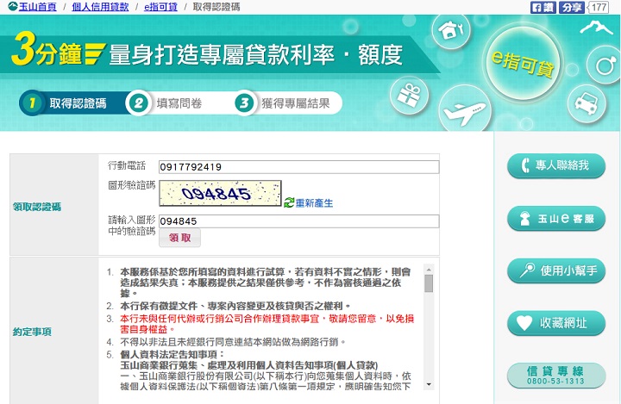Image resolution: width=621 pixels, height=404 pixels.
Task: Click the 玉山e客服 button
Action: tap(556, 219)
